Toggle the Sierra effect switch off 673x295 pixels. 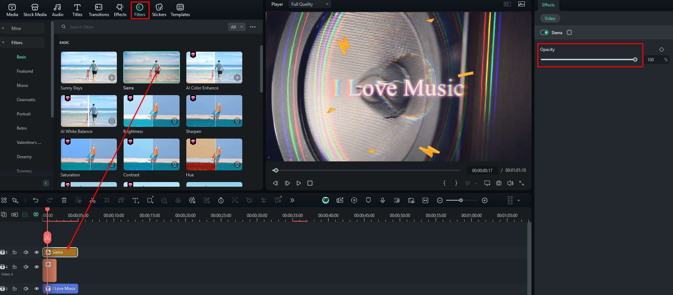[544, 32]
